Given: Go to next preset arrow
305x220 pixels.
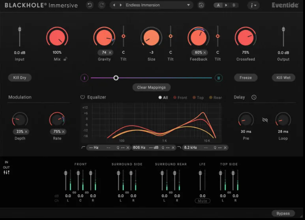Looking at the screenshot, I should tap(121, 5).
